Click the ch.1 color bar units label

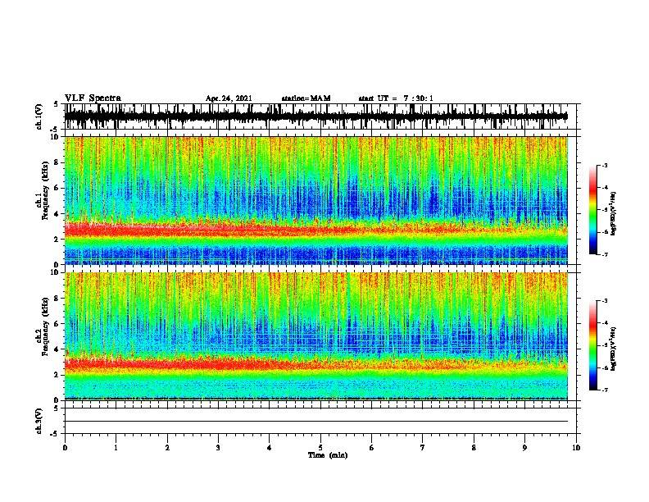pyautogui.click(x=613, y=213)
